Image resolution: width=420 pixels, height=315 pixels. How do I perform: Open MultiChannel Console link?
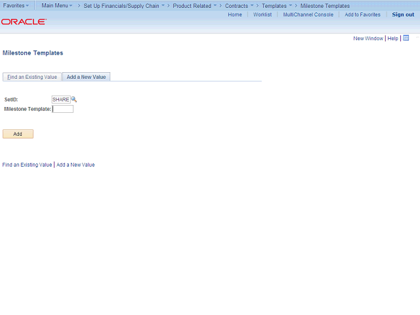pyautogui.click(x=308, y=14)
